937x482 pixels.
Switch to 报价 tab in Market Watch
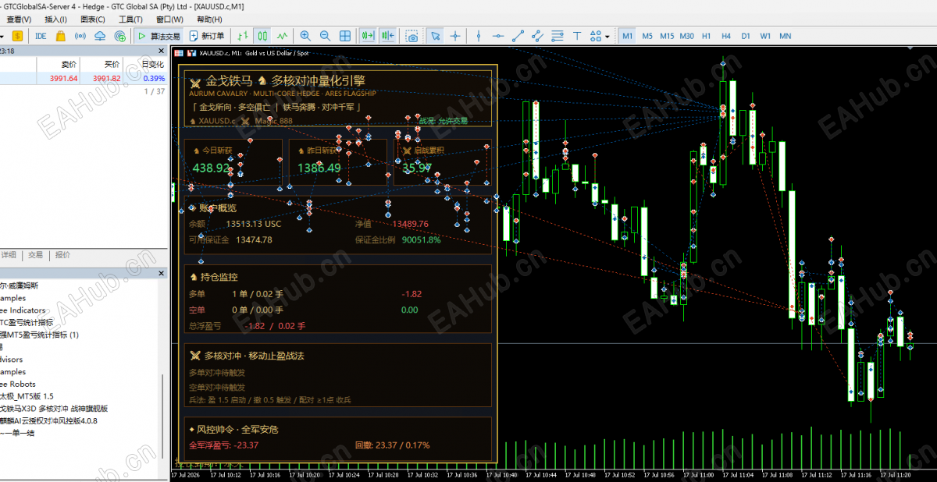(x=62, y=255)
